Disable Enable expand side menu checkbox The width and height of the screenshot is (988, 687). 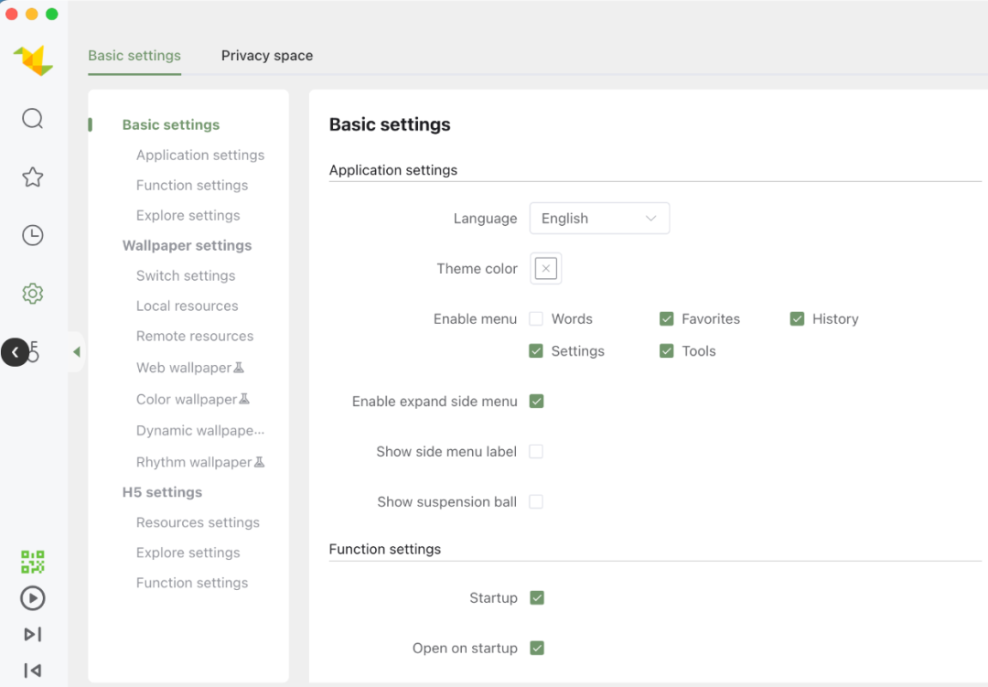[x=537, y=402]
